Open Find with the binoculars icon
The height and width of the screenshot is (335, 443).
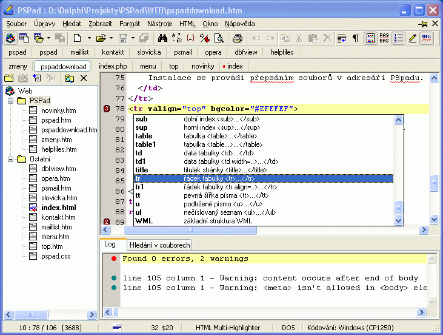point(162,38)
